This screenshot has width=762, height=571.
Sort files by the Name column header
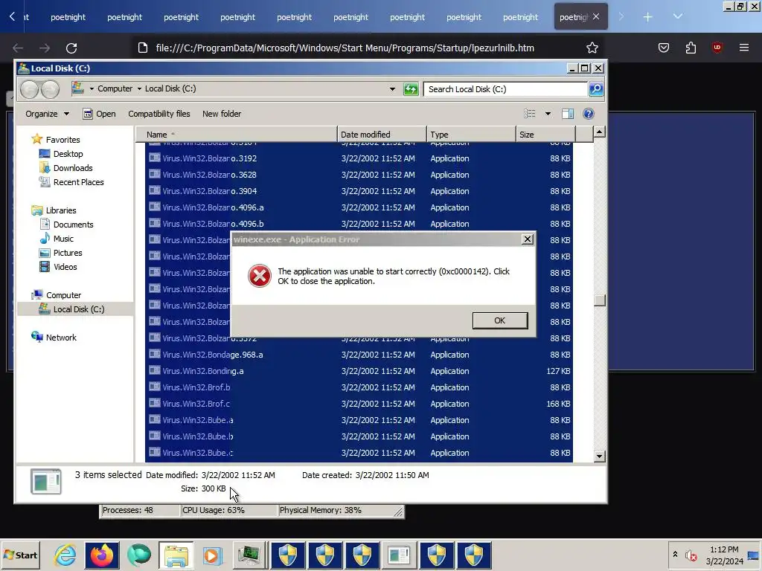[237, 135]
